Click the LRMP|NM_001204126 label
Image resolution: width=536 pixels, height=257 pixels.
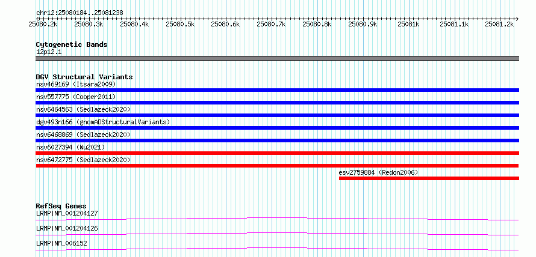click(x=67, y=228)
